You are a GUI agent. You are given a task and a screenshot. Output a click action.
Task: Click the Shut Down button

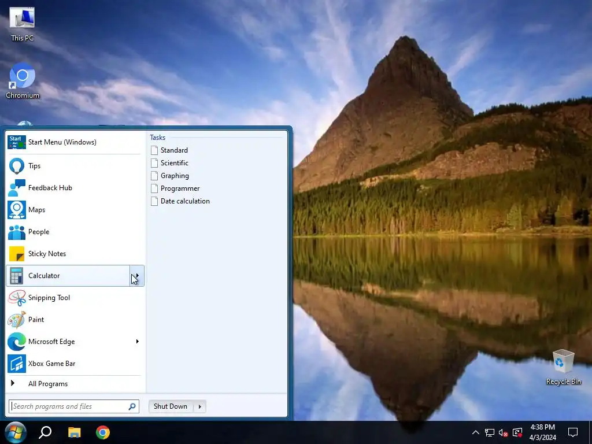pyautogui.click(x=171, y=406)
